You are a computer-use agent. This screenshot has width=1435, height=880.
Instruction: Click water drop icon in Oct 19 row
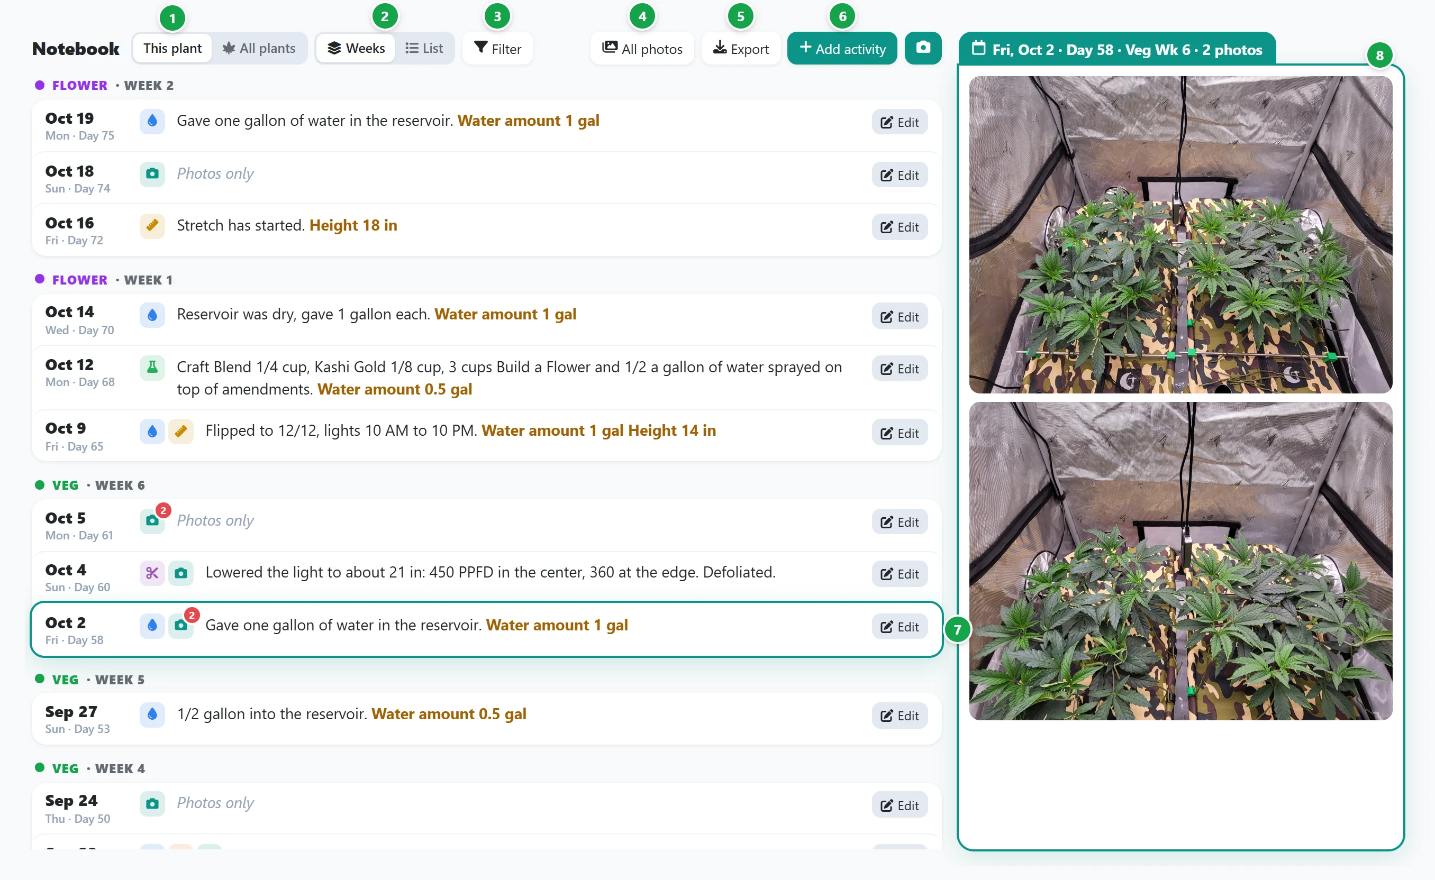[152, 121]
